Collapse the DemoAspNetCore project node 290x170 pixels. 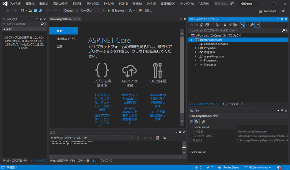[x=191, y=40]
